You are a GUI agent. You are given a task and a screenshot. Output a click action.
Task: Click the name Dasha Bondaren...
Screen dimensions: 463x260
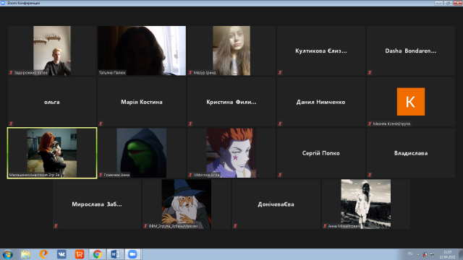tap(411, 51)
